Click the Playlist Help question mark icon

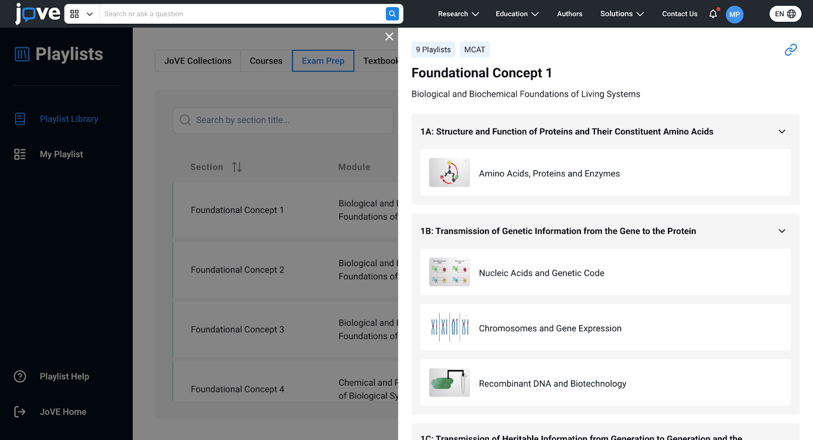20,376
